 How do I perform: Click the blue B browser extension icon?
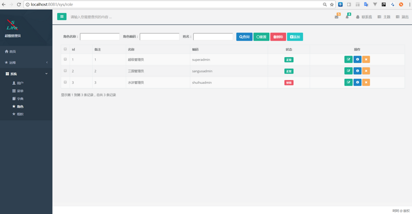340,5
